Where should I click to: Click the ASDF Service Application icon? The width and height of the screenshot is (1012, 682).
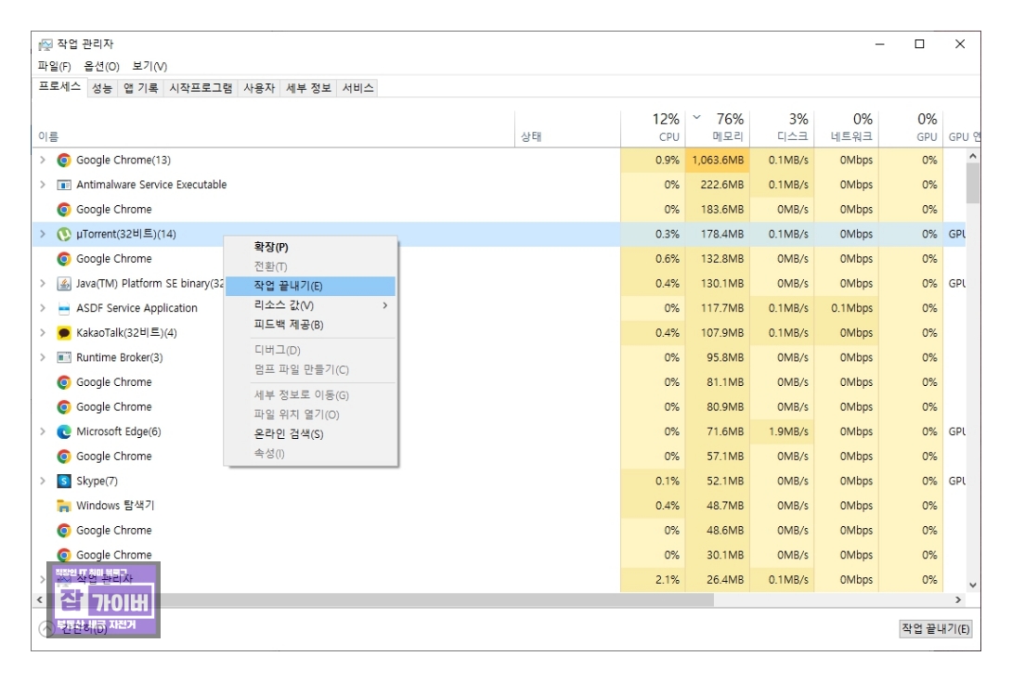coord(64,308)
